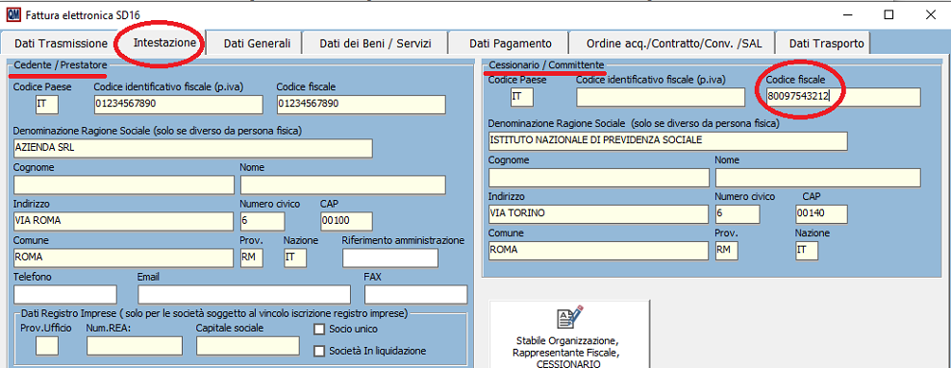
Task: Tick the Società In liquidazione checkbox
Action: tap(319, 351)
